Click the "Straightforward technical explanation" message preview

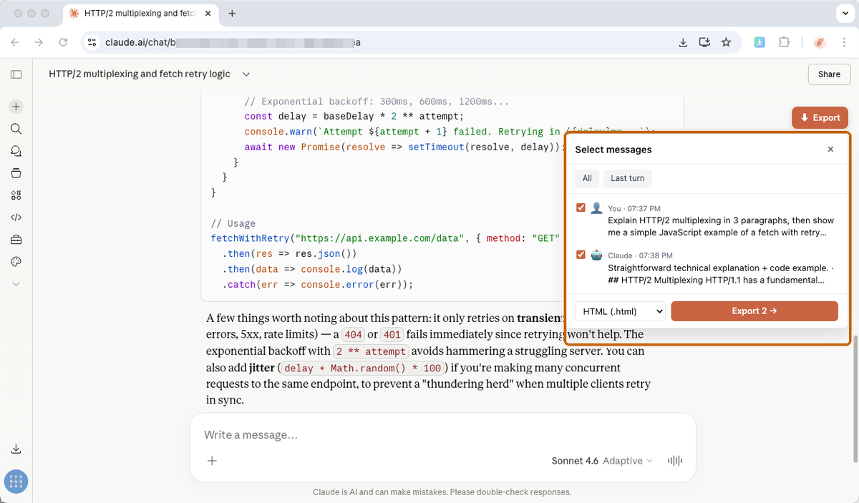[x=719, y=273]
